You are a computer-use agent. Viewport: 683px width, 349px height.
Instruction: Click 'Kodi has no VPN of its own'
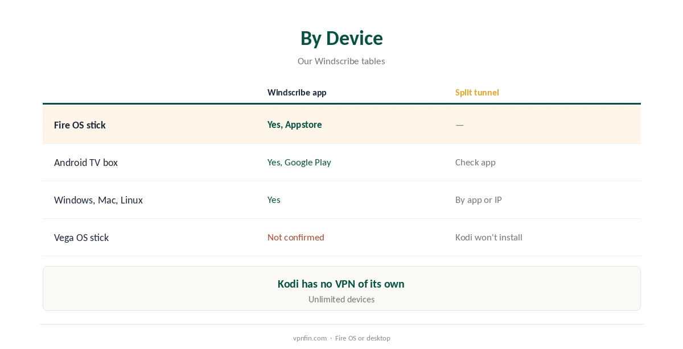coord(341,284)
